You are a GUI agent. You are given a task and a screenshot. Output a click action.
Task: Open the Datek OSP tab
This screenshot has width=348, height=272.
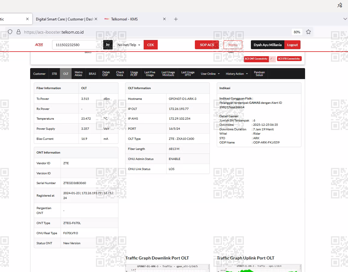coord(106,74)
